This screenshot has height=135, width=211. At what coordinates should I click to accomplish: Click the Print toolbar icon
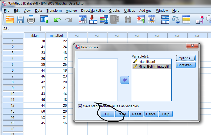31,19
